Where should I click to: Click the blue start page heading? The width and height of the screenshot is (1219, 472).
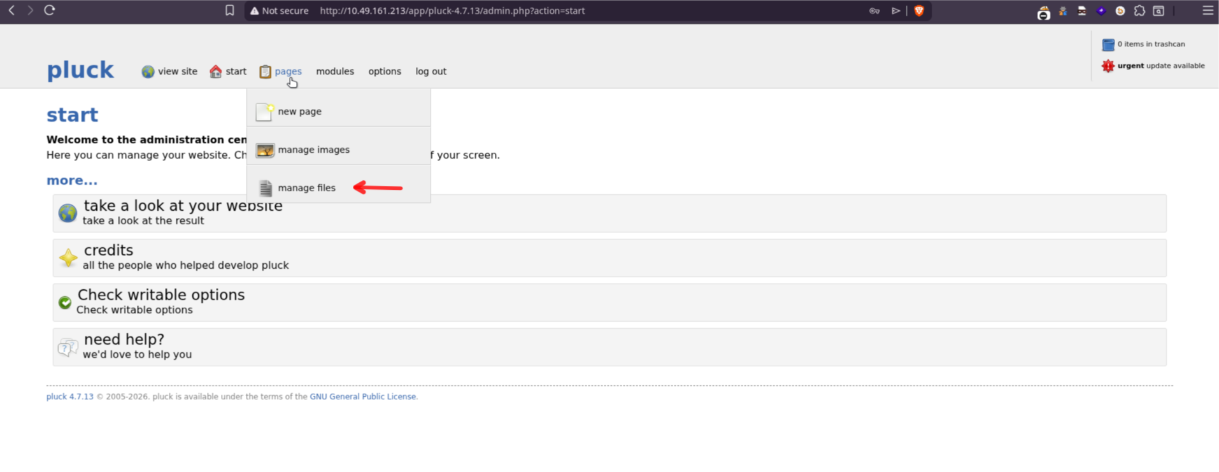coord(73,115)
